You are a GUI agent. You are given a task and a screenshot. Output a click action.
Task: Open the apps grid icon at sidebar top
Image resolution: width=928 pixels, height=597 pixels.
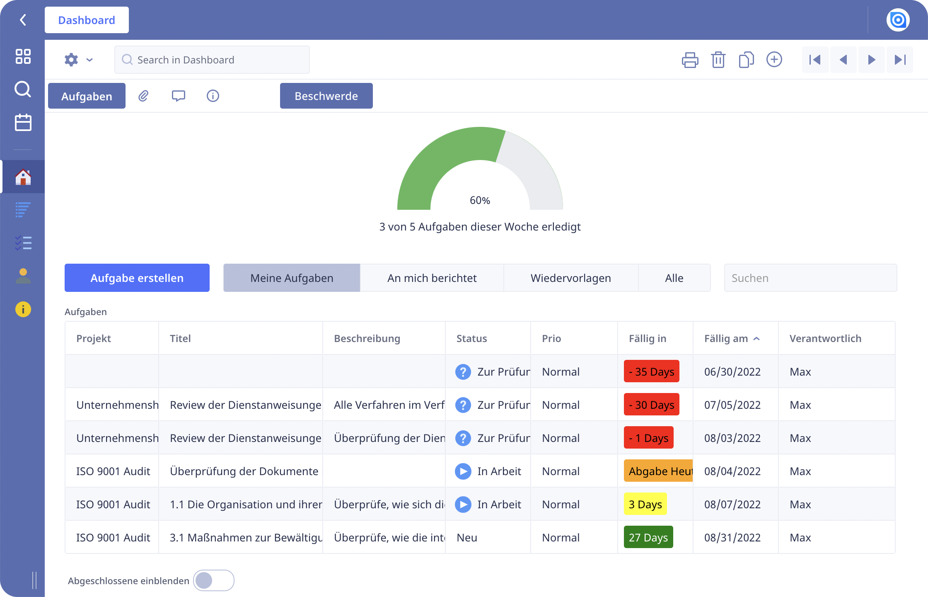(x=23, y=57)
